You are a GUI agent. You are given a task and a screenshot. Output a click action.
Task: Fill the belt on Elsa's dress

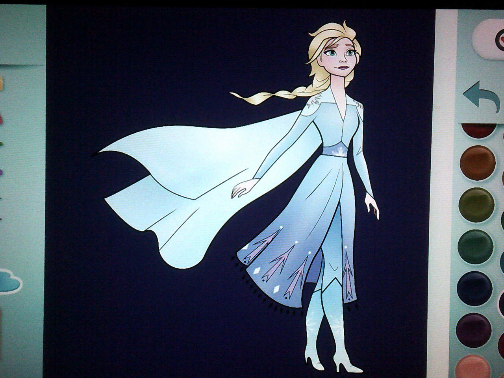click(335, 150)
